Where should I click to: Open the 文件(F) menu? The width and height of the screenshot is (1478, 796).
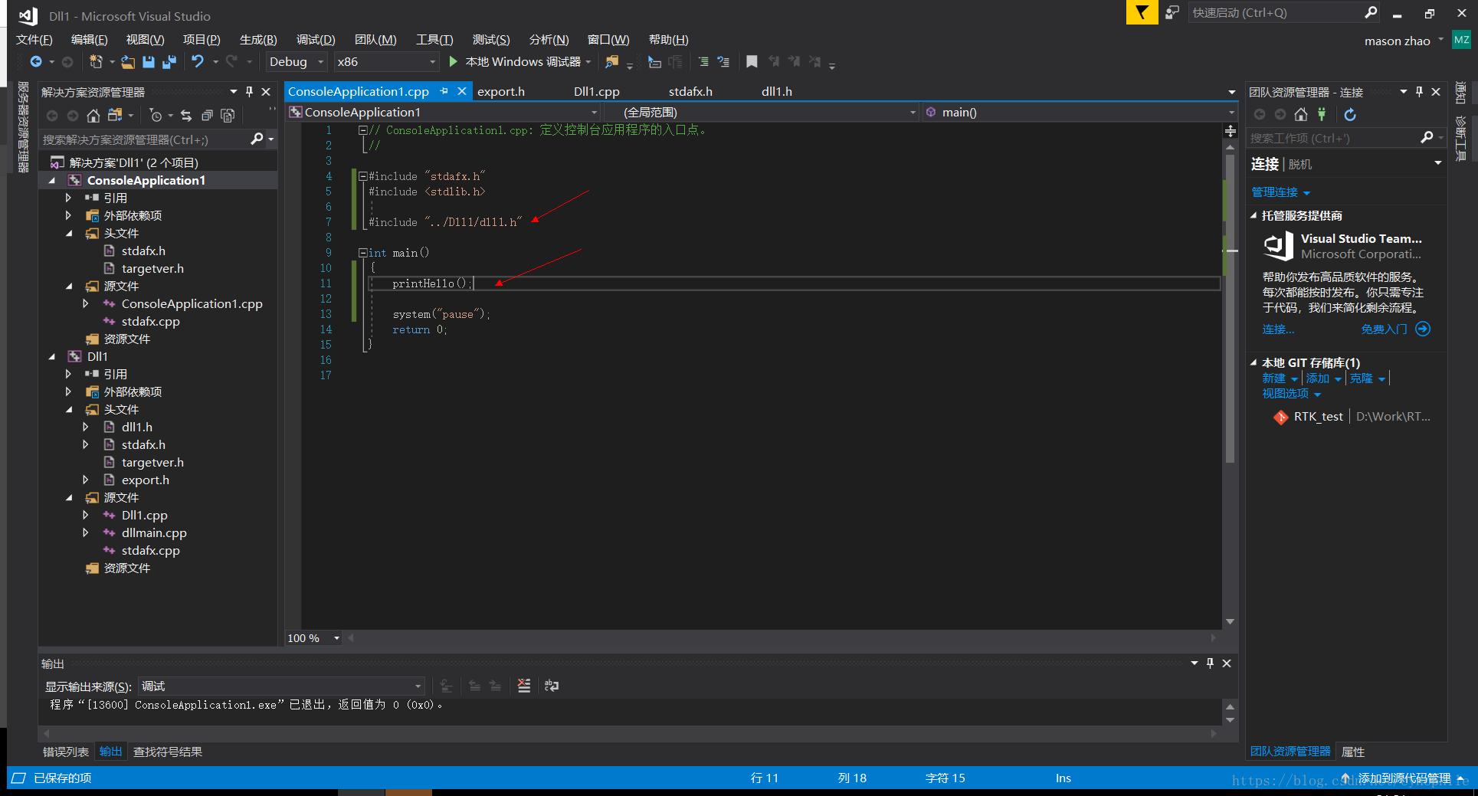click(34, 40)
